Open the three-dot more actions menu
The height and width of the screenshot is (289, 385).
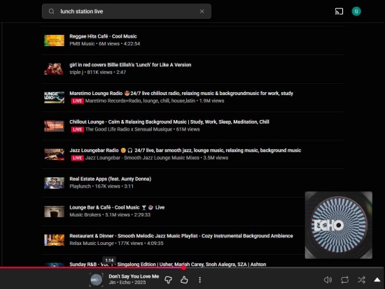[x=200, y=280]
